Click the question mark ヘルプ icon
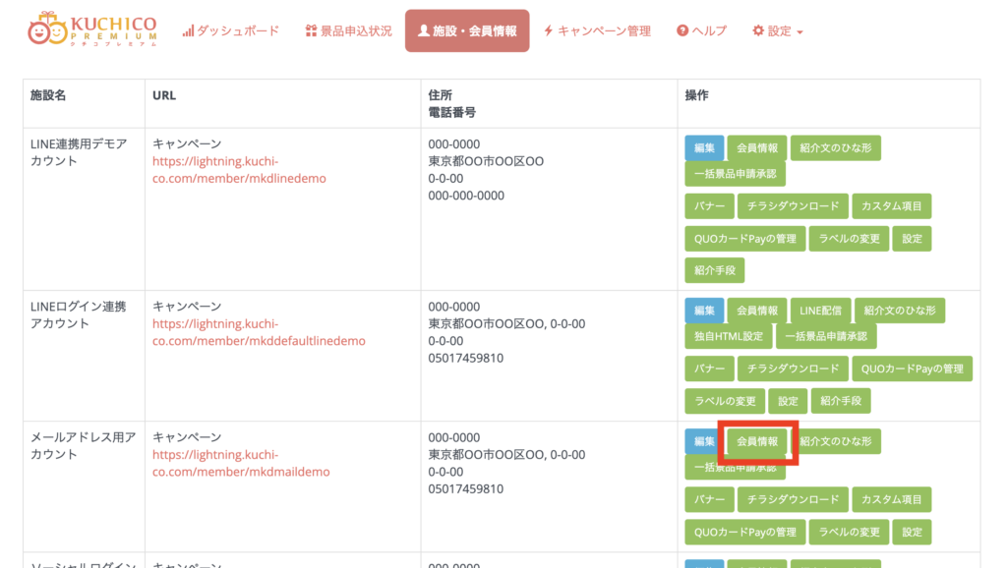The image size is (1007, 568). (x=682, y=31)
